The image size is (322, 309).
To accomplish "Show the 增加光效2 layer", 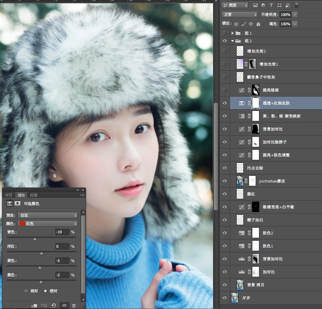I will pos(225,51).
